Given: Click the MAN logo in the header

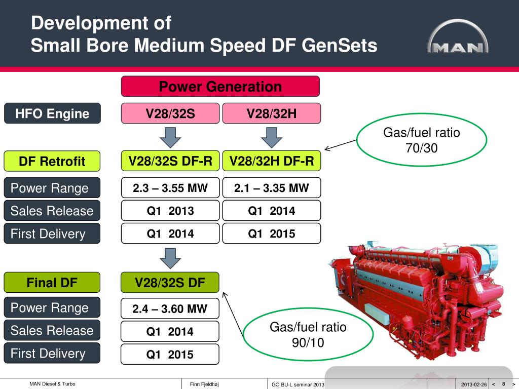Looking at the screenshot, I should 458,36.
